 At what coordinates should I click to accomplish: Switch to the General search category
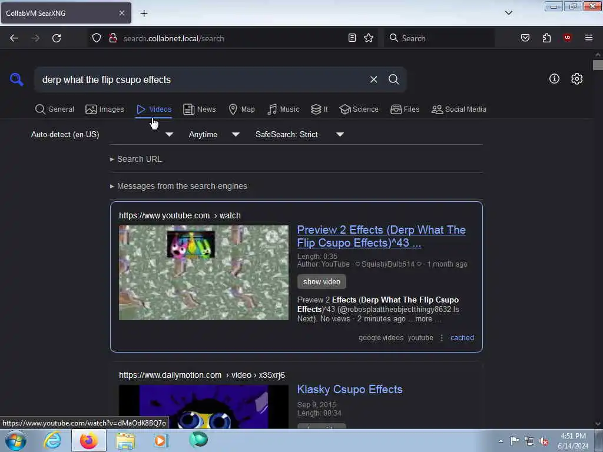click(55, 109)
